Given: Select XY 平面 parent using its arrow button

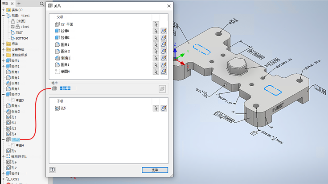Looking at the screenshot, I should (x=156, y=24).
